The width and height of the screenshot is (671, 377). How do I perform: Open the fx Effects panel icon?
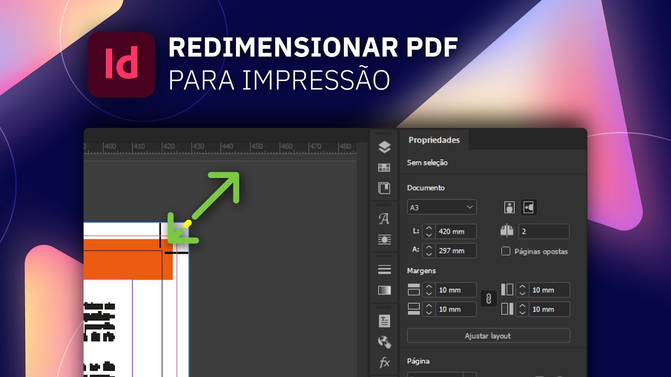tap(384, 362)
